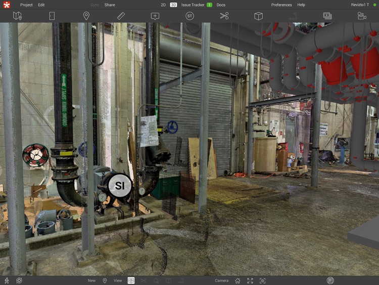This screenshot has height=285, width=379.
Task: Click the pin icon beside New
Action: tap(105, 280)
